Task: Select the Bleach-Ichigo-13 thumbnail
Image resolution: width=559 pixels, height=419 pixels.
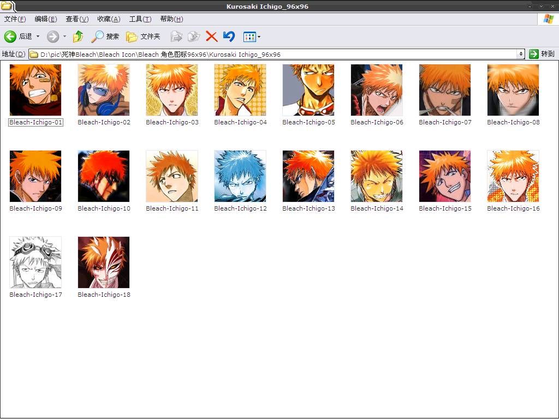Action: [308, 176]
